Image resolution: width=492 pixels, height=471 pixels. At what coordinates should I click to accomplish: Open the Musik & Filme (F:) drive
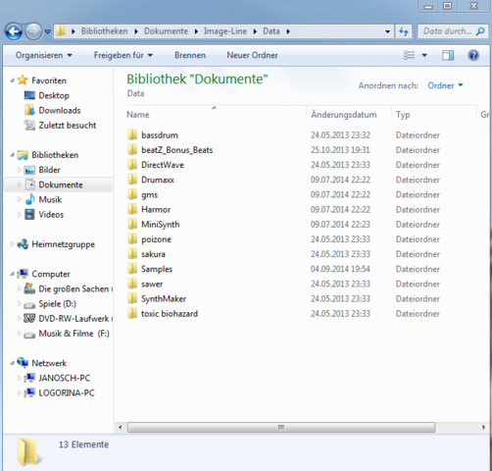click(74, 334)
